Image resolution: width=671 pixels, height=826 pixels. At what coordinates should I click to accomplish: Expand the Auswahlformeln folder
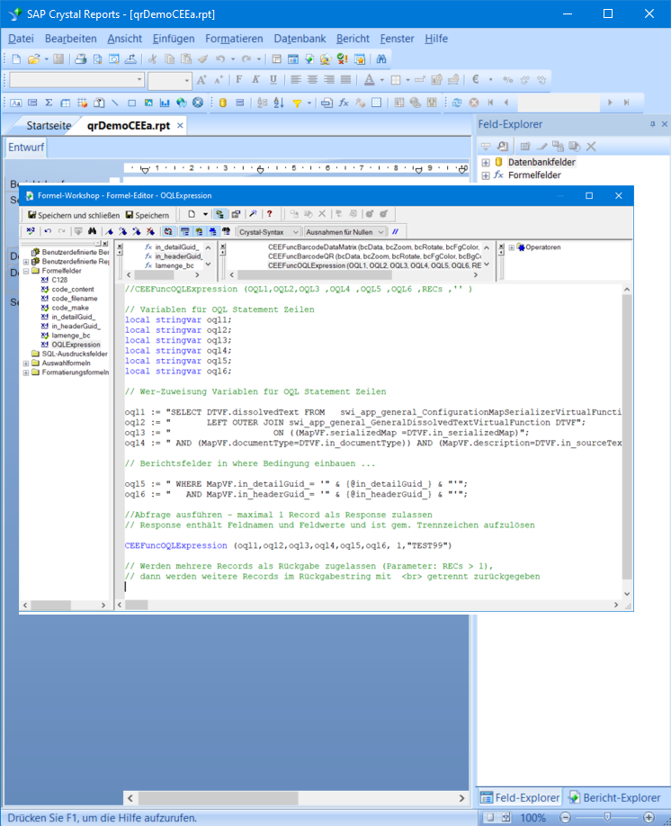[26, 363]
